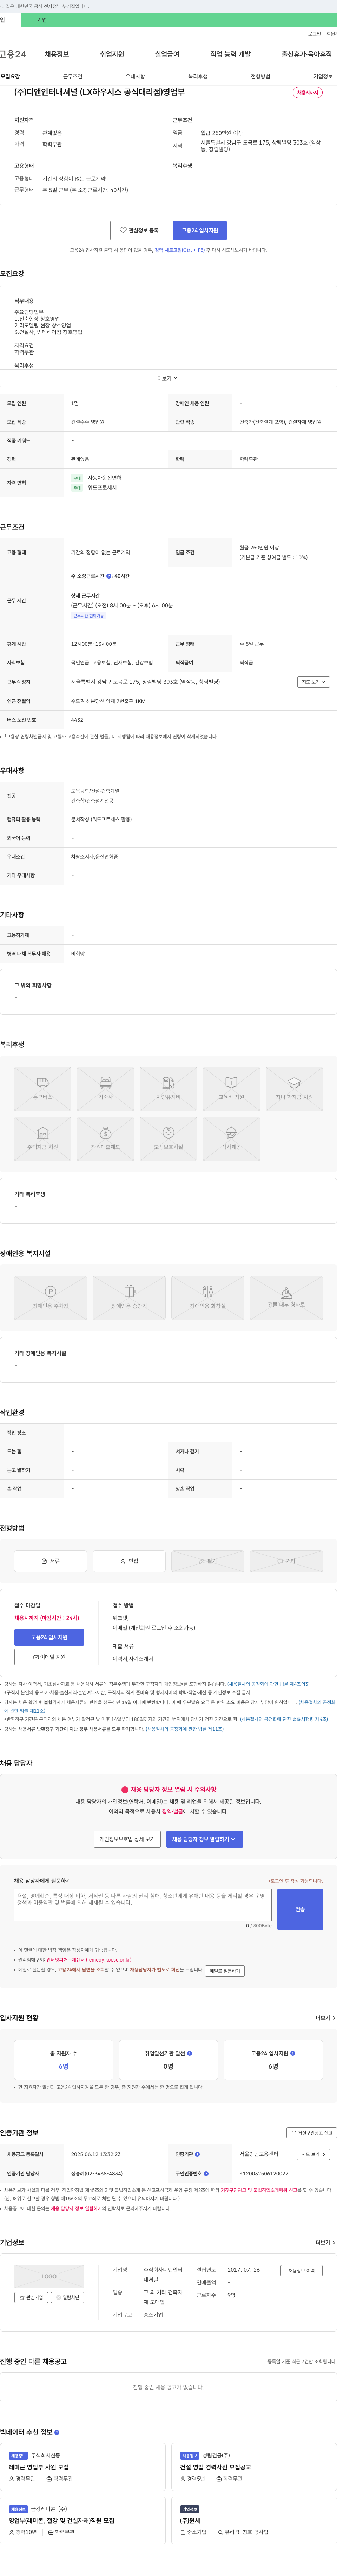Click the 관심기업 star button
The height and width of the screenshot is (2576, 337).
31,2297
